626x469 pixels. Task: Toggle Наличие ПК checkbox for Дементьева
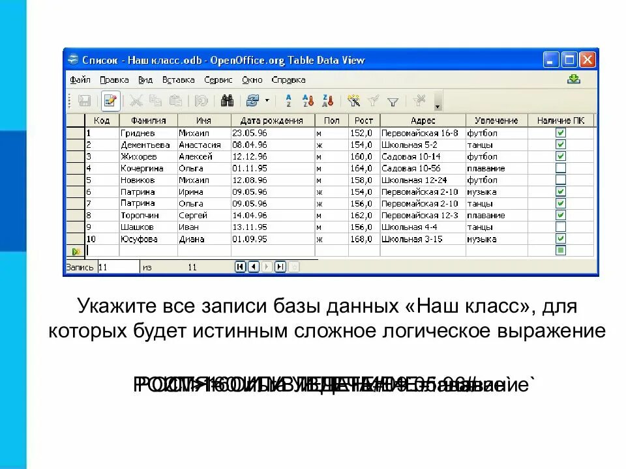coord(561,145)
